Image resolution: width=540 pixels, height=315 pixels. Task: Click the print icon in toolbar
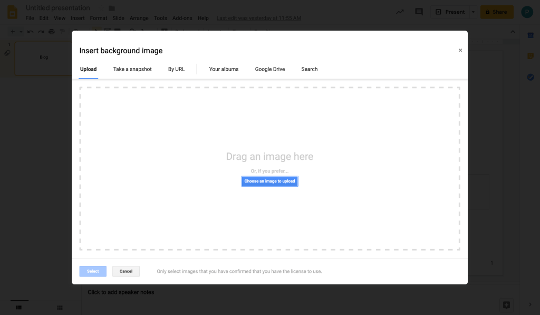[x=51, y=32]
